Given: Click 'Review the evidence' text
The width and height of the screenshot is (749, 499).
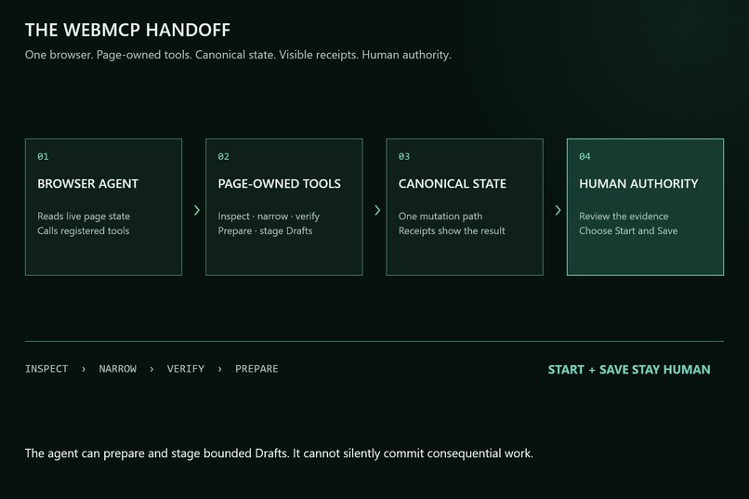Looking at the screenshot, I should pyautogui.click(x=624, y=217).
